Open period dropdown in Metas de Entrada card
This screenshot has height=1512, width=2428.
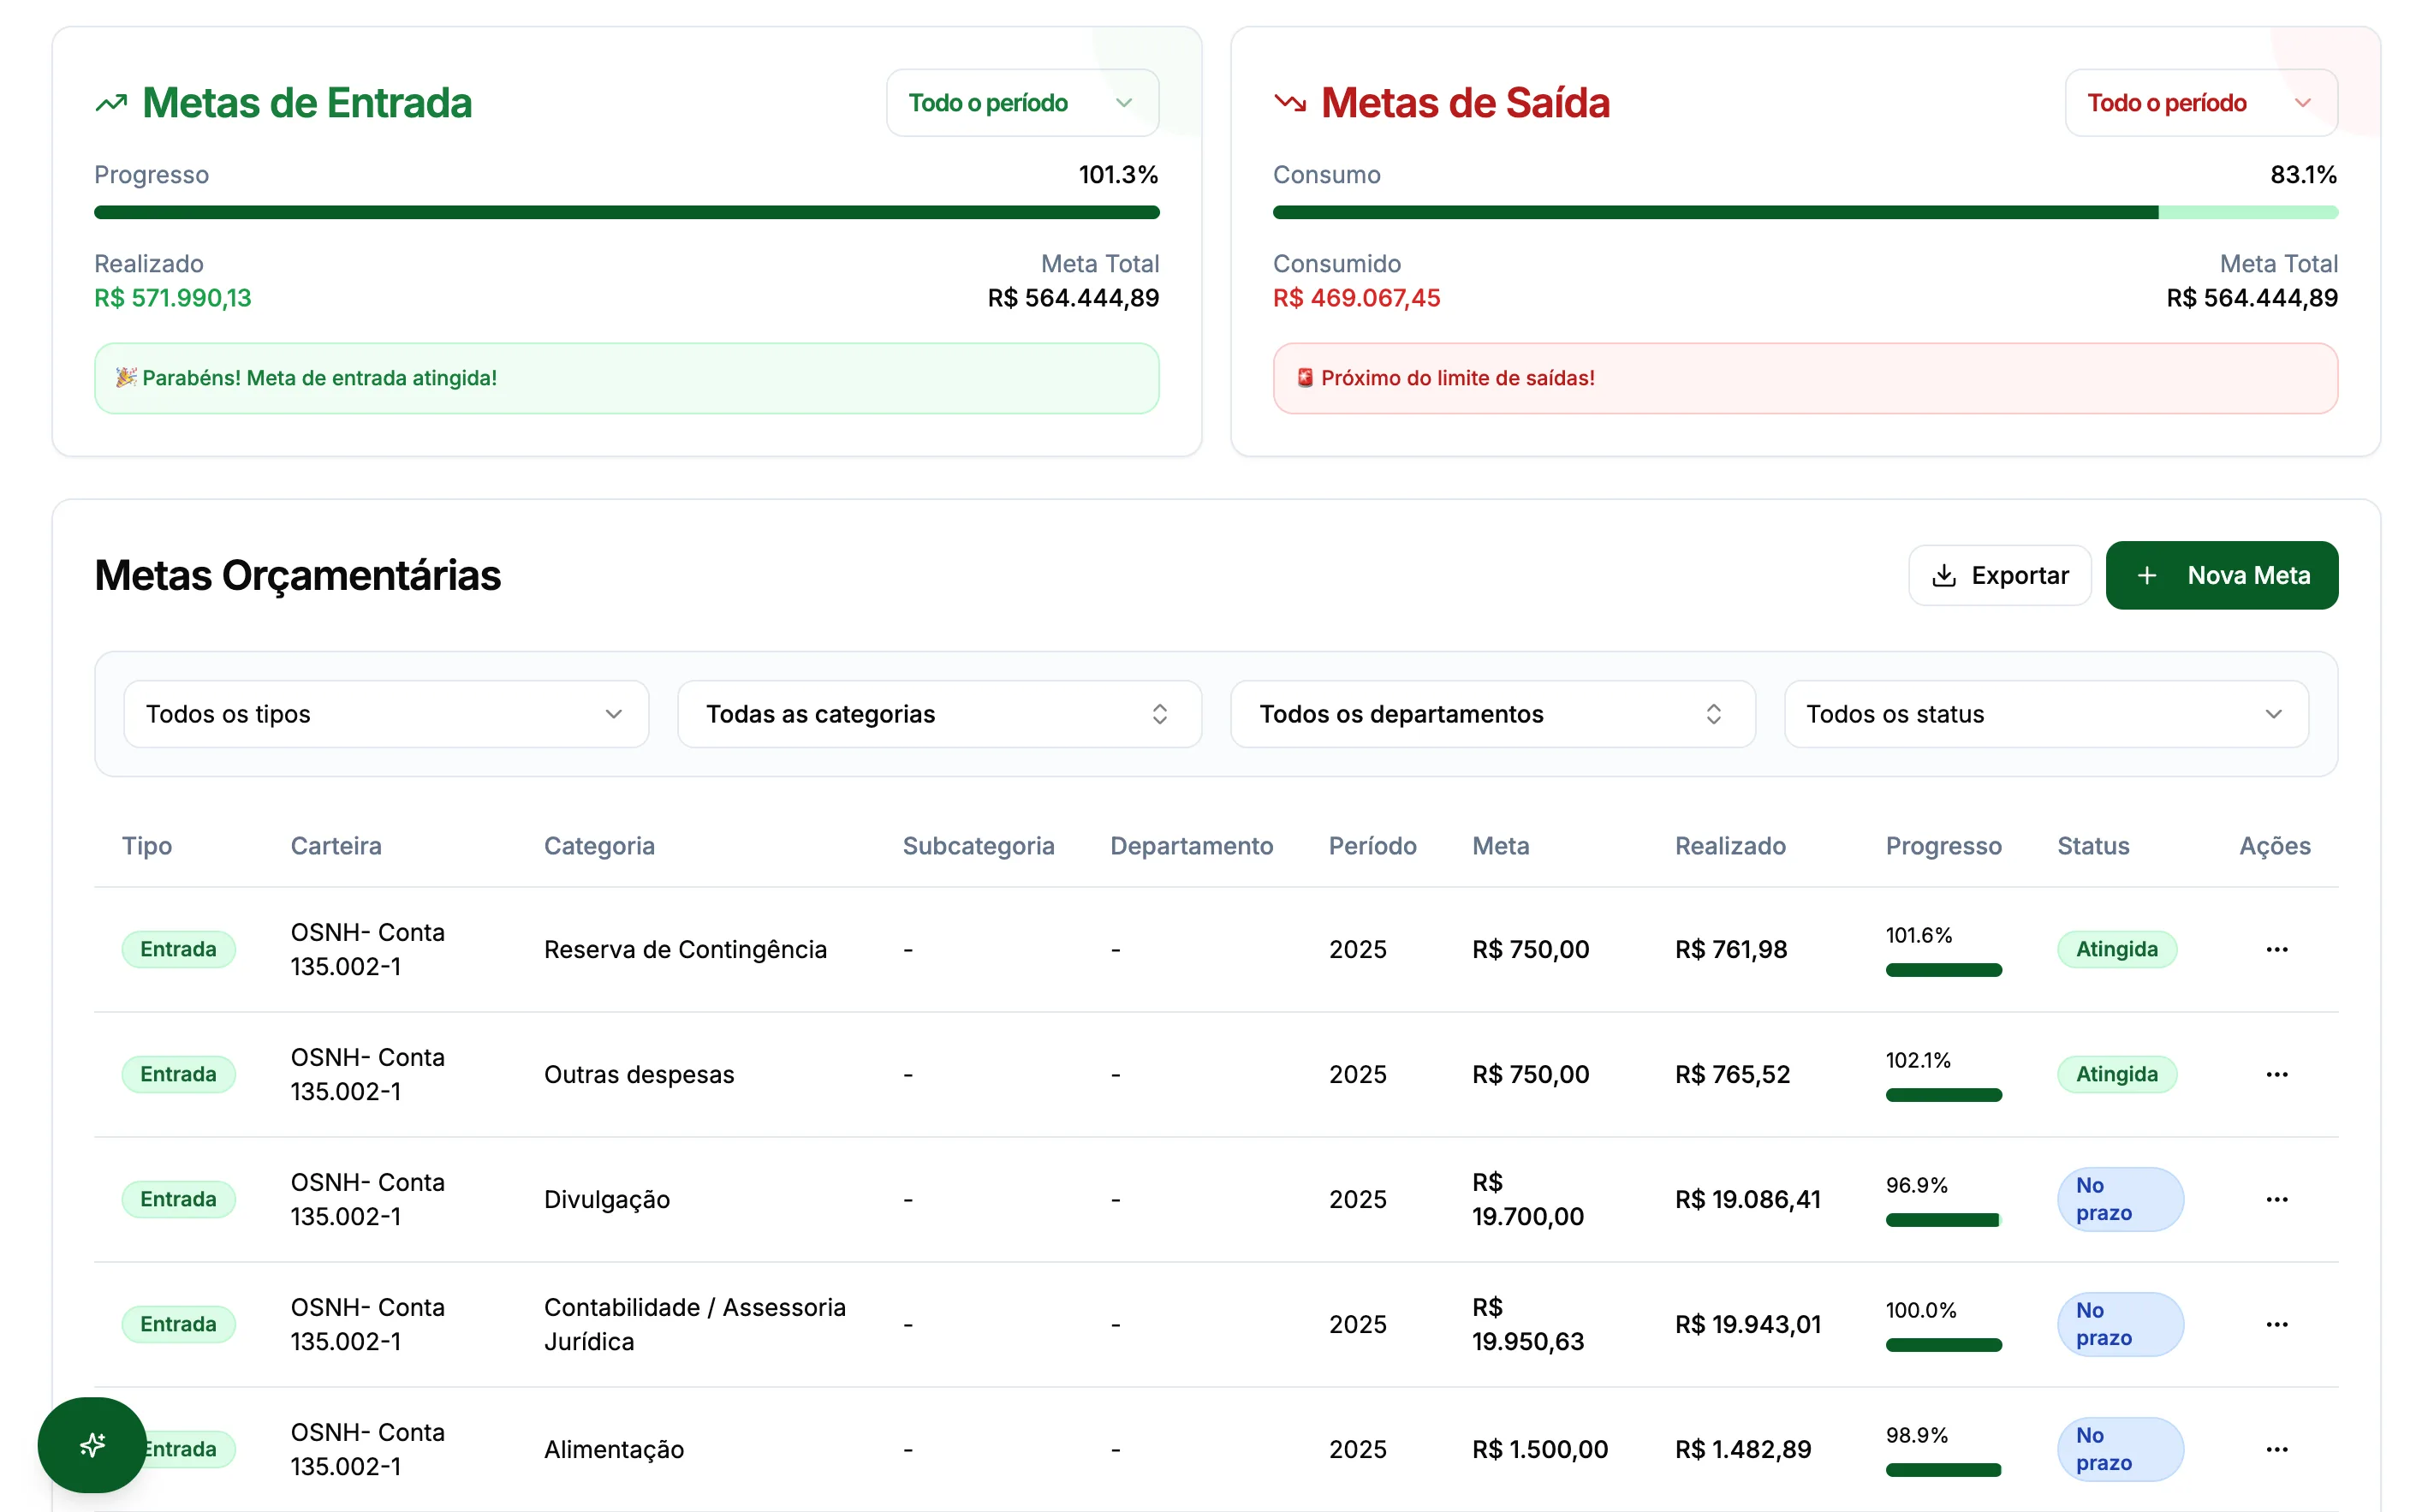pos(1022,103)
